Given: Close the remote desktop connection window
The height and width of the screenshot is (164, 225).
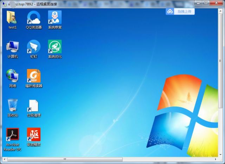Looking at the screenshot, I should coord(217,3).
